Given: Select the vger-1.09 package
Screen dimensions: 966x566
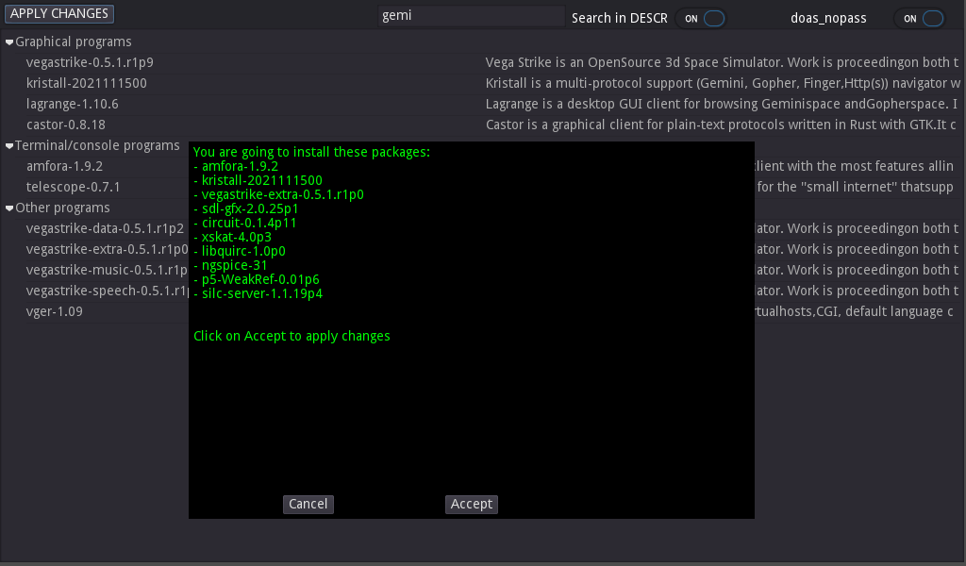Looking at the screenshot, I should tap(54, 311).
